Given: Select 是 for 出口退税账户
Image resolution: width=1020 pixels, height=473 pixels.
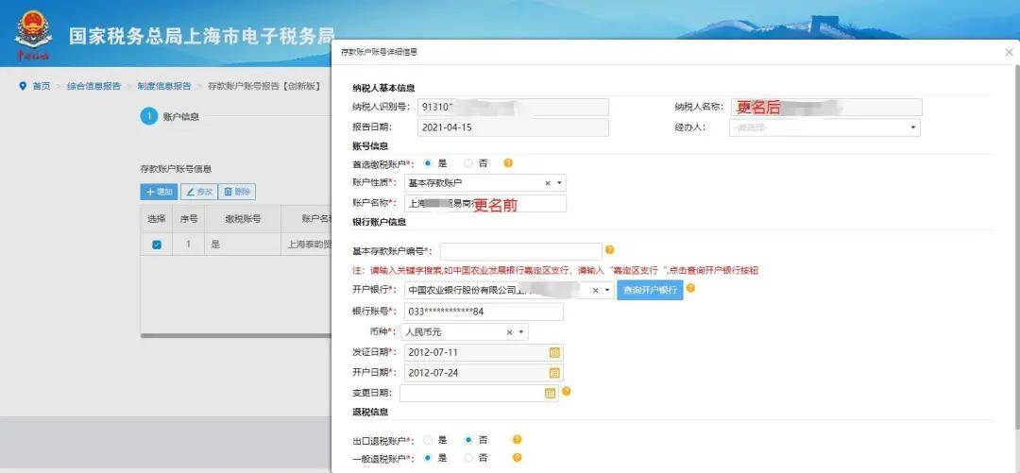Looking at the screenshot, I should pyautogui.click(x=428, y=440).
